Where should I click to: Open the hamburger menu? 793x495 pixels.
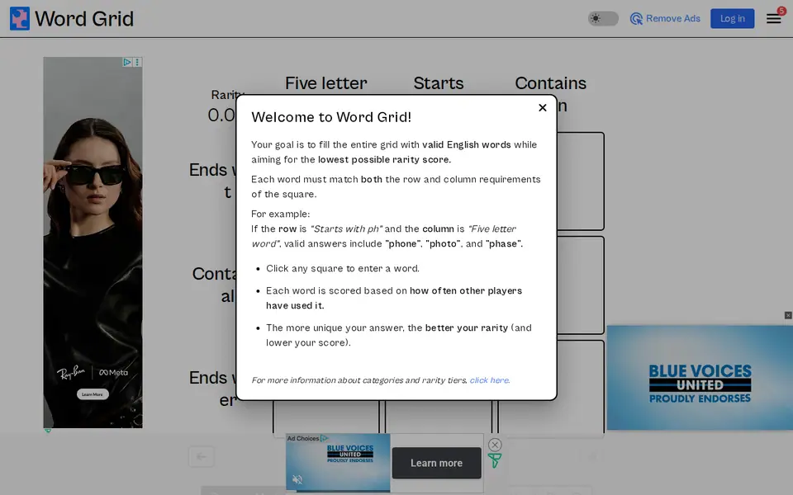[x=773, y=19]
